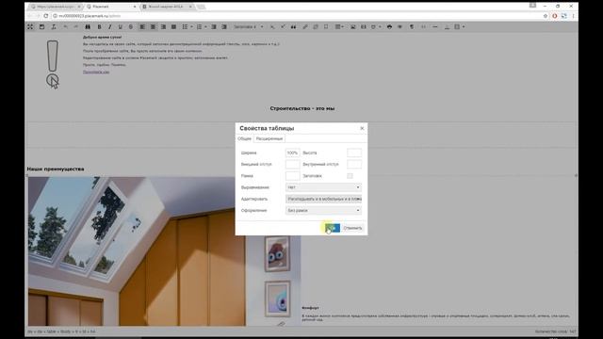Viewport: 603px width, 339px height.
Task: Apply subscript formatting
Action: click(x=272, y=27)
